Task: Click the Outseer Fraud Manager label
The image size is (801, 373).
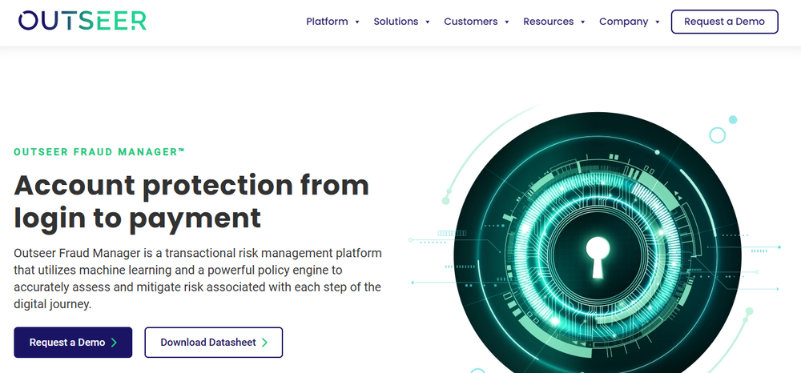Action: click(x=99, y=152)
